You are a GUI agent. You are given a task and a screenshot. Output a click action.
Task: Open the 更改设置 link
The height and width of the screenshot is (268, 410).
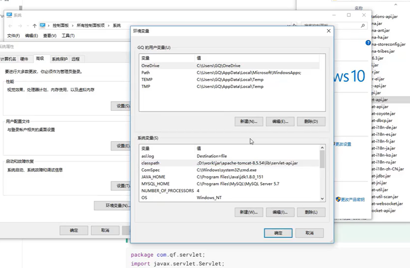point(343,144)
